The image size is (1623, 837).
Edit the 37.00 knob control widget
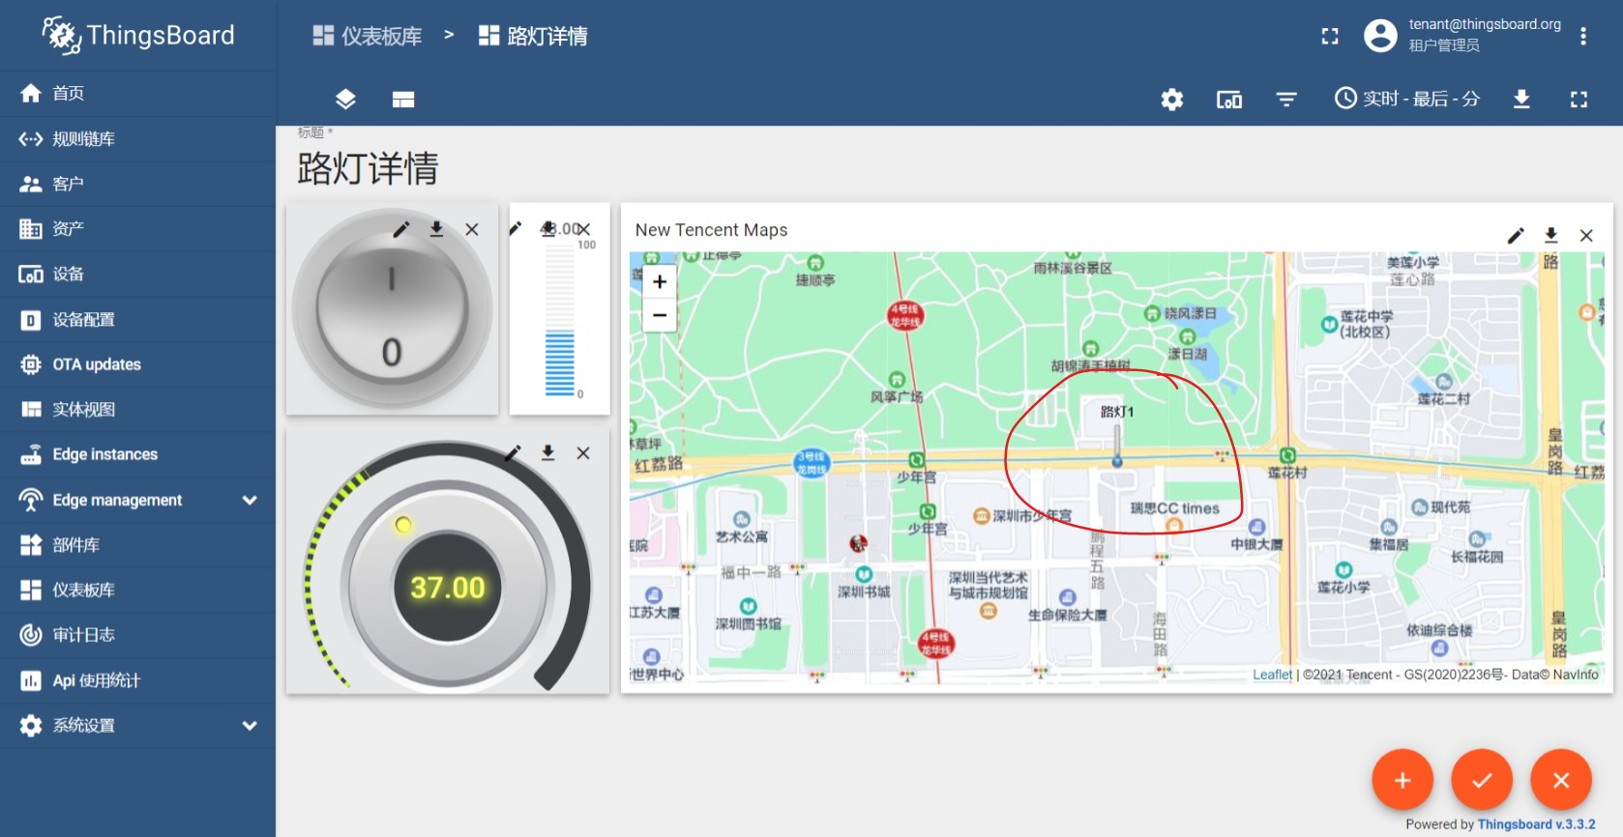[513, 452]
